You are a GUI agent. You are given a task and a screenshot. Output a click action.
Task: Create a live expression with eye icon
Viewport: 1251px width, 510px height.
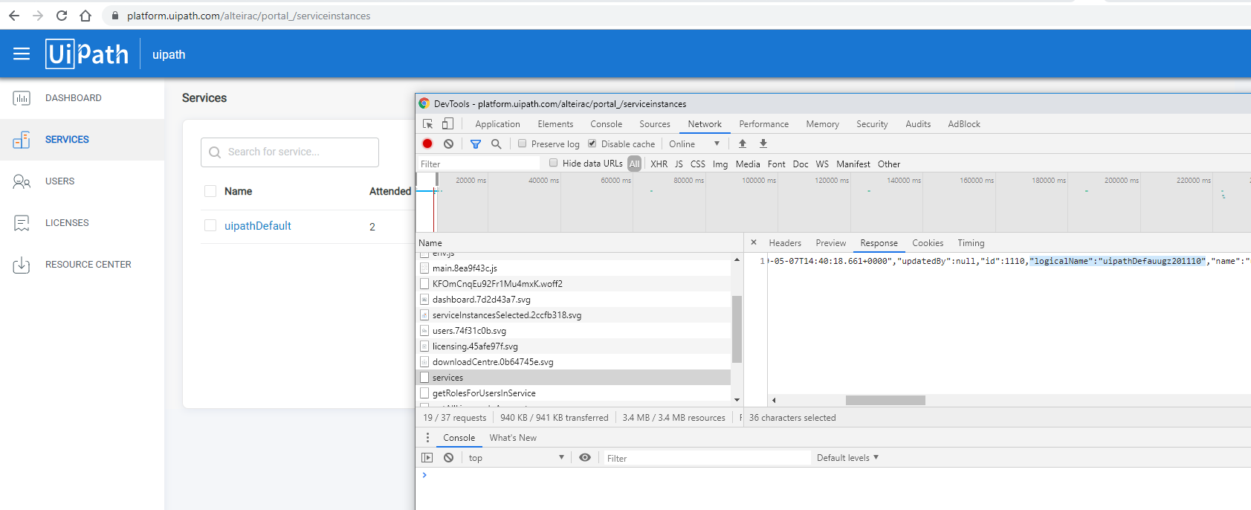click(x=585, y=458)
